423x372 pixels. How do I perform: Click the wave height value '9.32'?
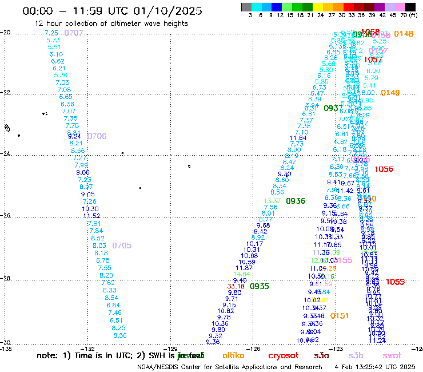point(216,336)
